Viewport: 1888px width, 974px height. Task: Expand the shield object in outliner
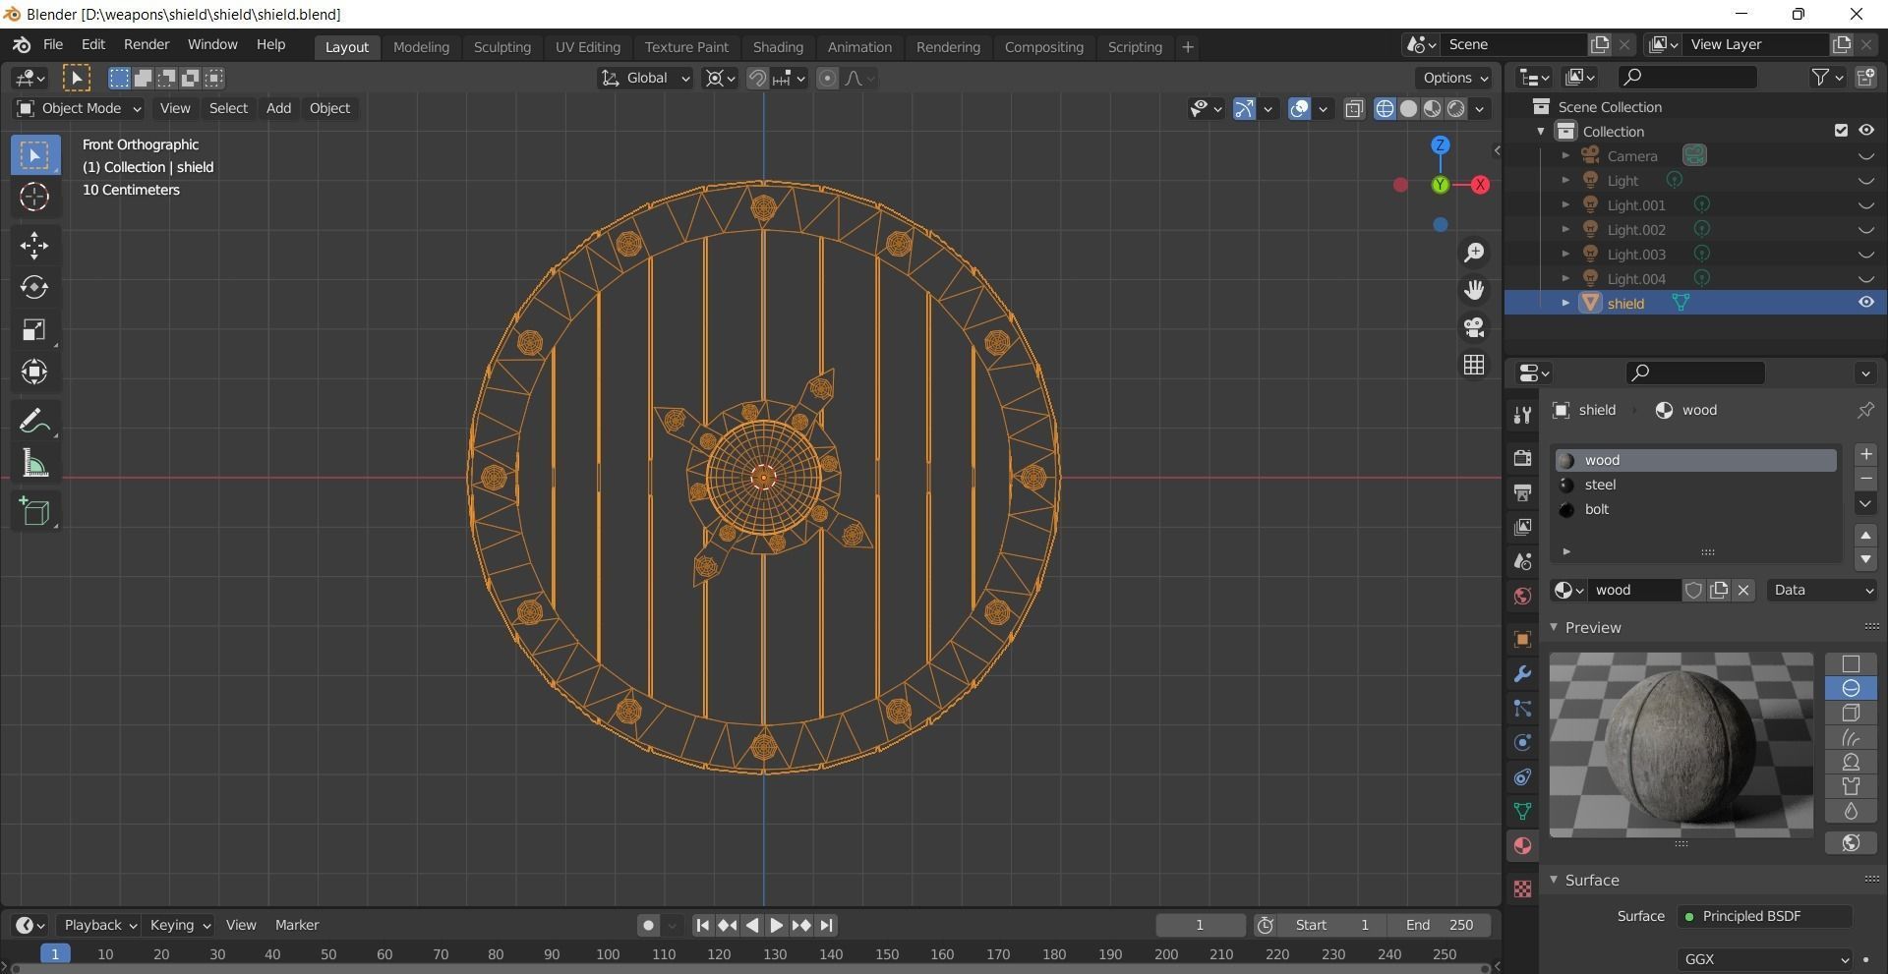[x=1565, y=303]
